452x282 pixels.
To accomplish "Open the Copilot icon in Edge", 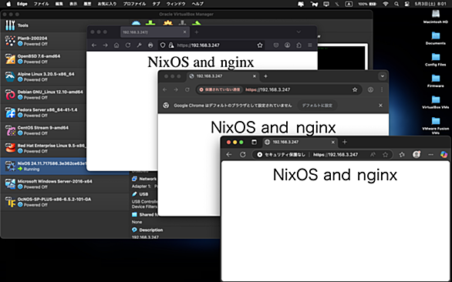I will pyautogui.click(x=444, y=155).
